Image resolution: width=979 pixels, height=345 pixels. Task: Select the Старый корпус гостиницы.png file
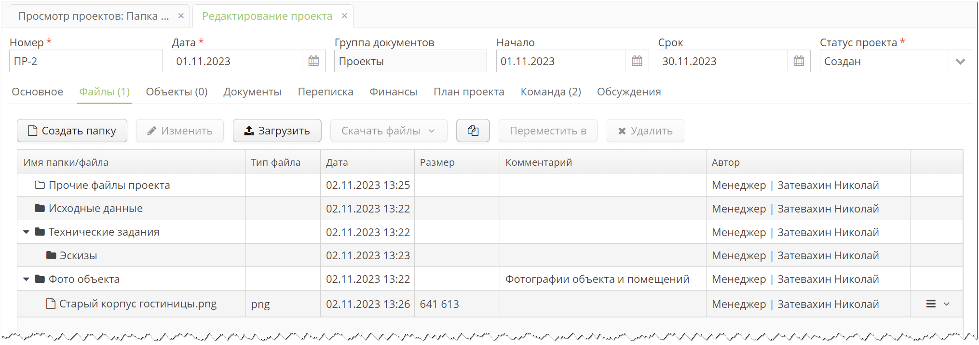coord(137,304)
